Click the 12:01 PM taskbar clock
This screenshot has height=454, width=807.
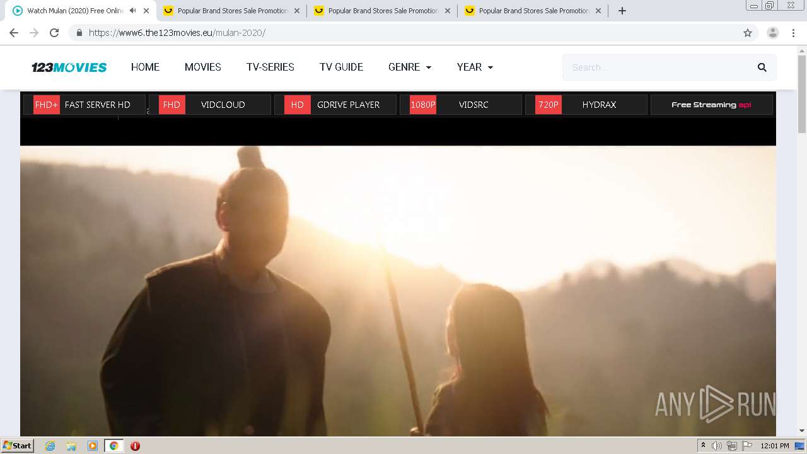point(775,446)
